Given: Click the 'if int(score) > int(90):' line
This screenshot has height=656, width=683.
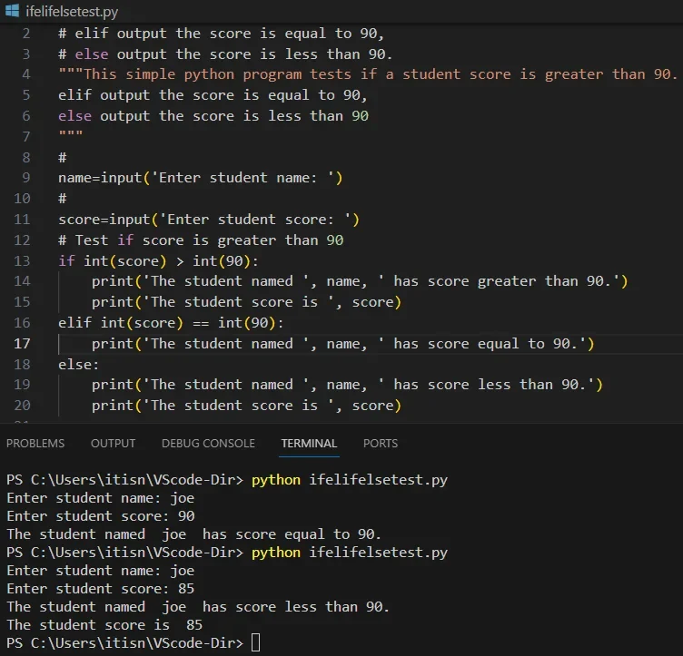Looking at the screenshot, I should pyautogui.click(x=158, y=261).
